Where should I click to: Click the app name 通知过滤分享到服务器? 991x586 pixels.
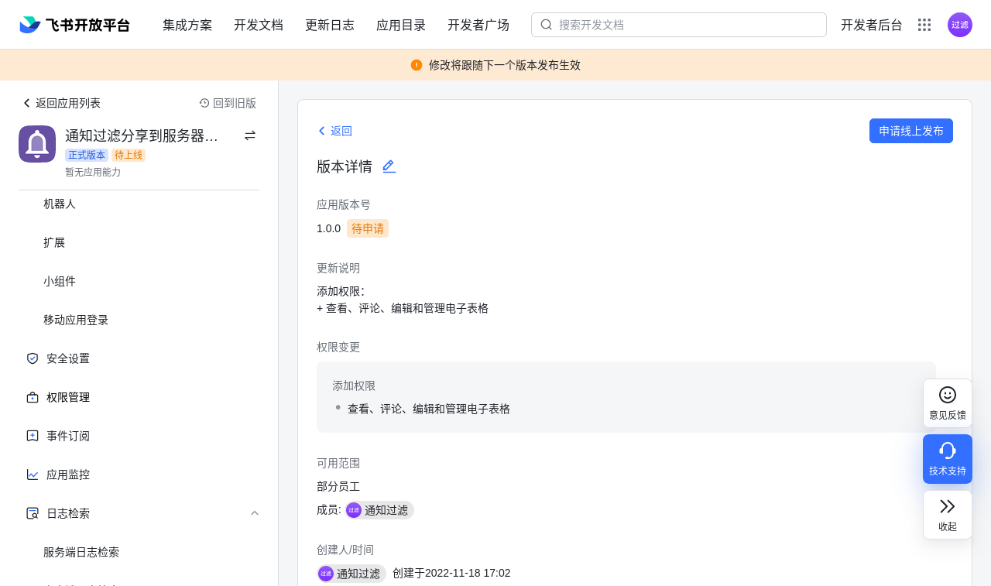(x=142, y=135)
